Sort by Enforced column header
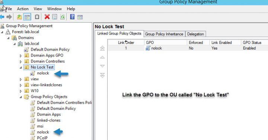 (198, 42)
